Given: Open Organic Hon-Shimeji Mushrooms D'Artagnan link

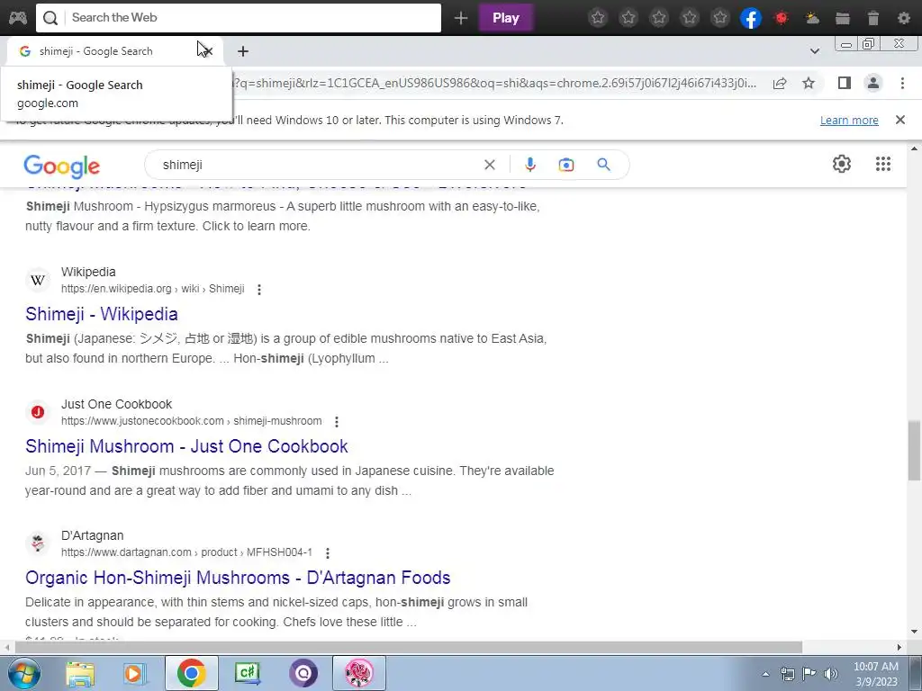Looking at the screenshot, I should tap(238, 578).
